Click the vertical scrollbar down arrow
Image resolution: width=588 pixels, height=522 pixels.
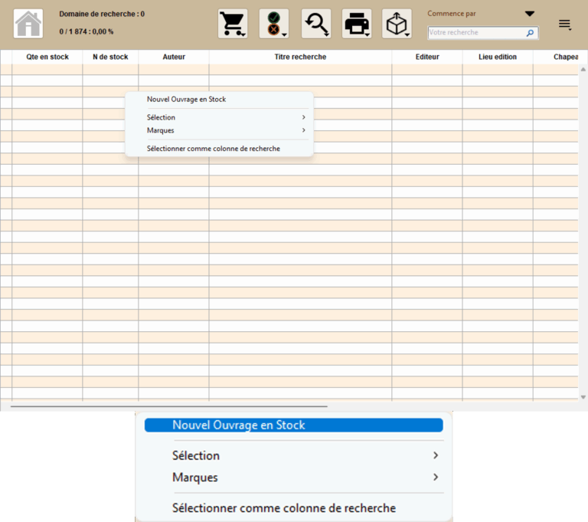(x=583, y=397)
